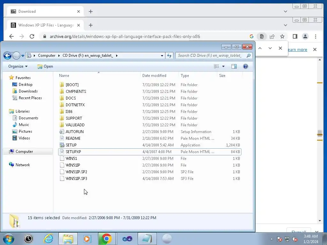Screen dimensions: 327x245
Task: Open Libraries in navigation pane
Action: pyautogui.click(x=19, y=111)
